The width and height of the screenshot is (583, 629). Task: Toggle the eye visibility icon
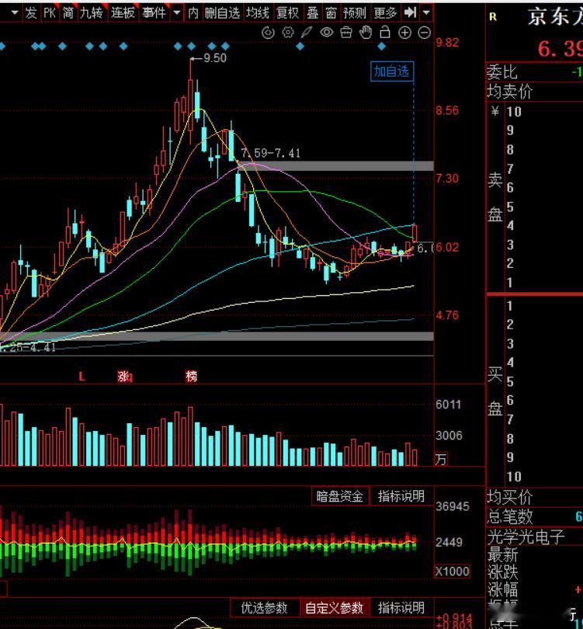326,33
